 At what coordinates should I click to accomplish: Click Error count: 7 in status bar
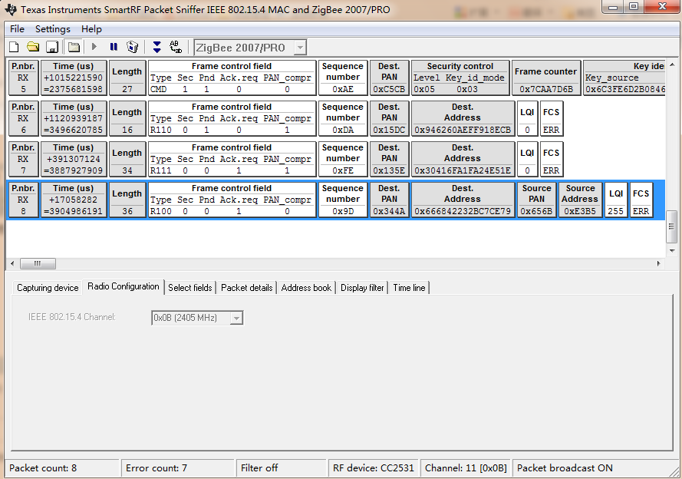156,468
